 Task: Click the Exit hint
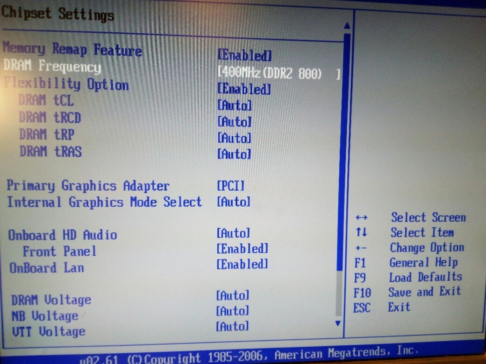pyautogui.click(x=399, y=307)
